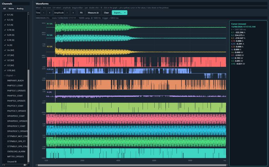
Task: Click the 2000 label on the time axis
Action: tap(82, 161)
